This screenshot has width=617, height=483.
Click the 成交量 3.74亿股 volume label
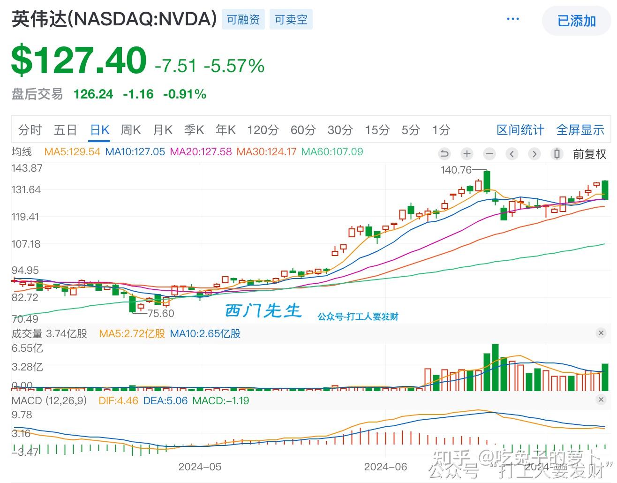(50, 333)
